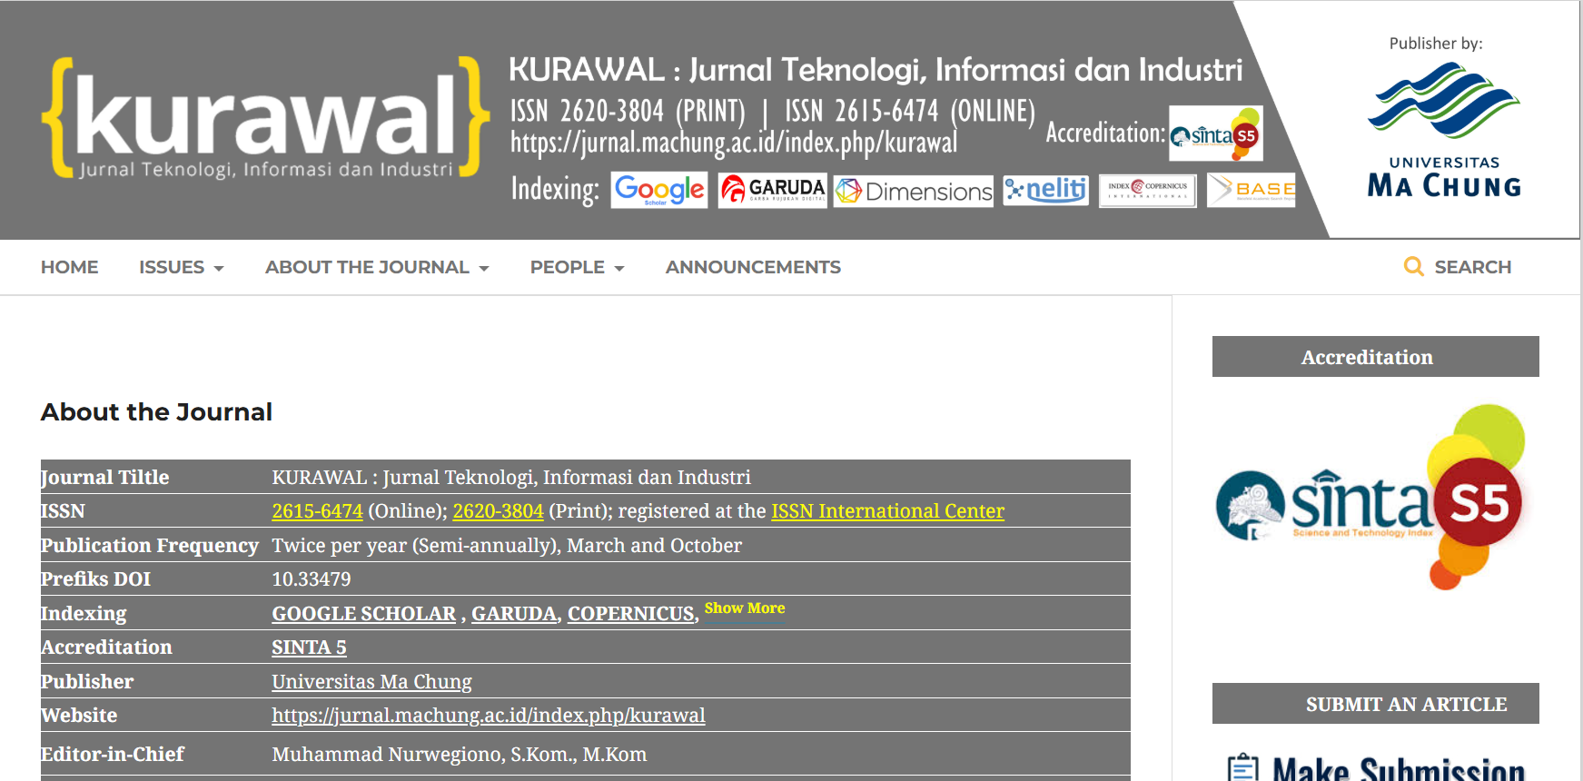
Task: Open the GARUDA indexing badge
Action: click(x=773, y=190)
